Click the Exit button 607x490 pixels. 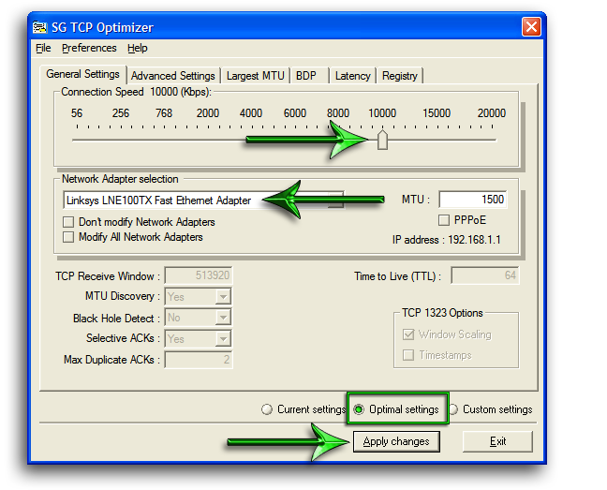pos(497,441)
